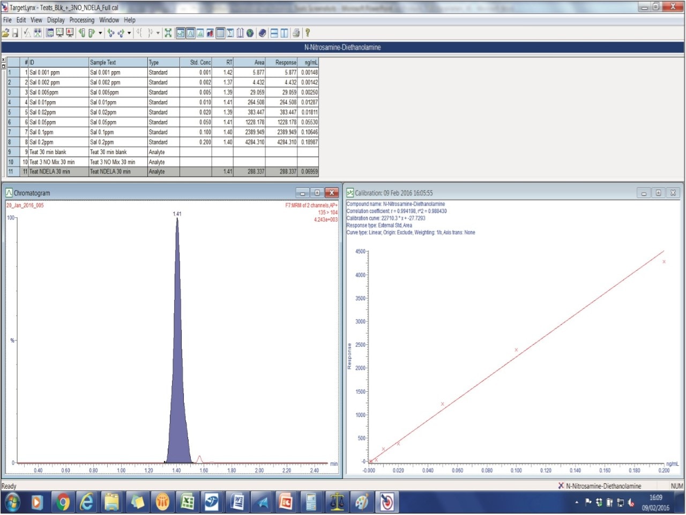Save the current quantify dataset
This screenshot has width=686, height=515.
click(15, 33)
